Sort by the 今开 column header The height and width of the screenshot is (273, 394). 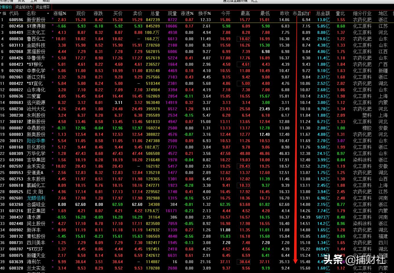click(226, 13)
